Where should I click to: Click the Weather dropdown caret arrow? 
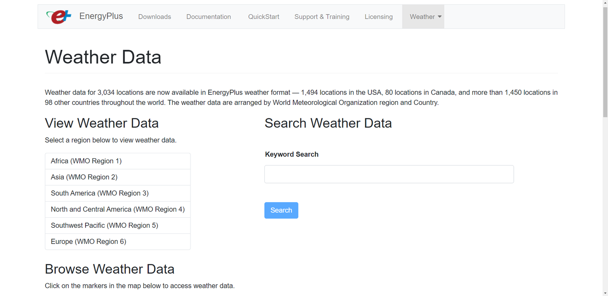[x=440, y=17]
